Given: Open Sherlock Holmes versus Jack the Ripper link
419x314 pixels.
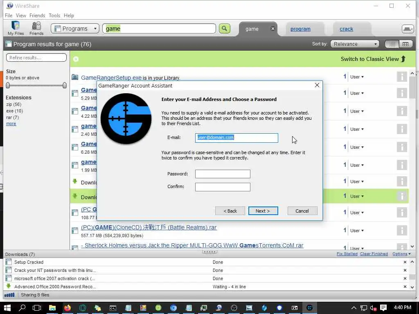Looking at the screenshot, I should pyautogui.click(x=192, y=245).
